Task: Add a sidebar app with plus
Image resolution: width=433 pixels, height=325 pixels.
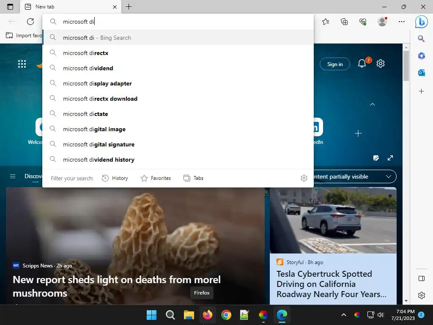Action: (421, 91)
